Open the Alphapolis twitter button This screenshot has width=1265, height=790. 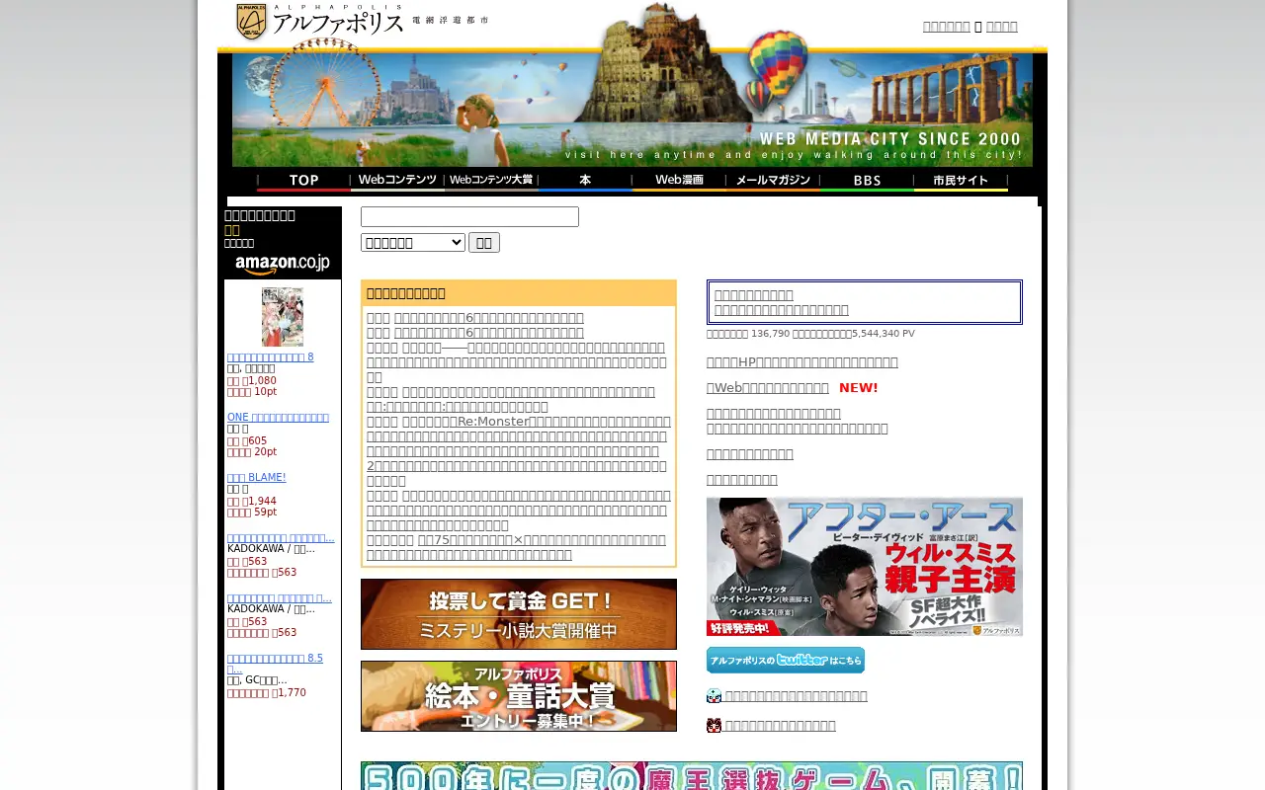tap(786, 661)
